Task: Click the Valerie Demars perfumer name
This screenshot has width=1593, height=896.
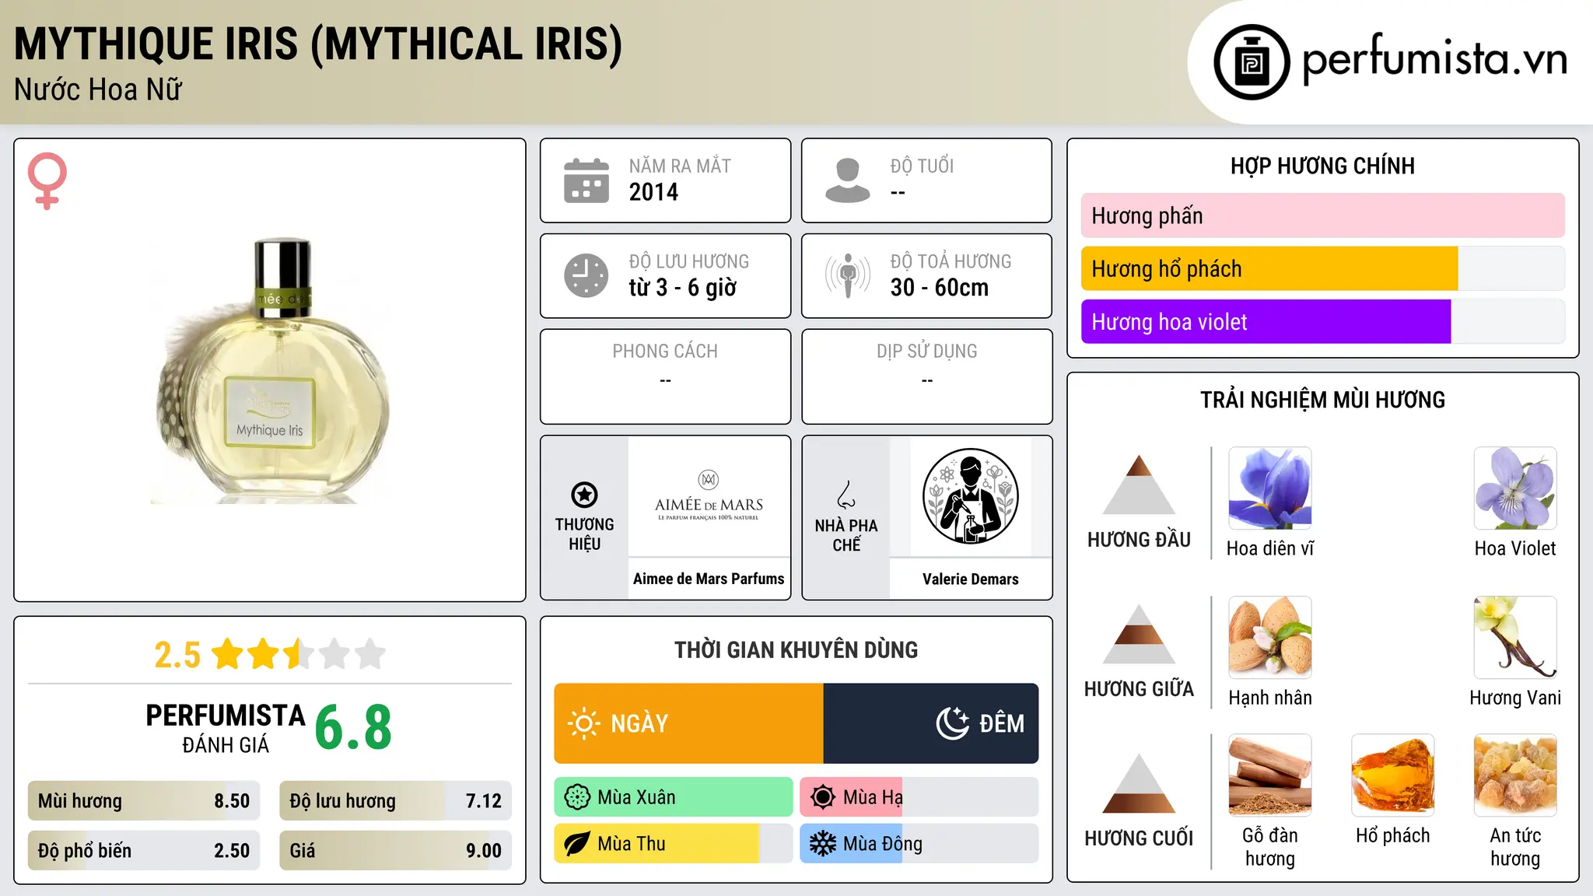Action: pyautogui.click(x=971, y=579)
